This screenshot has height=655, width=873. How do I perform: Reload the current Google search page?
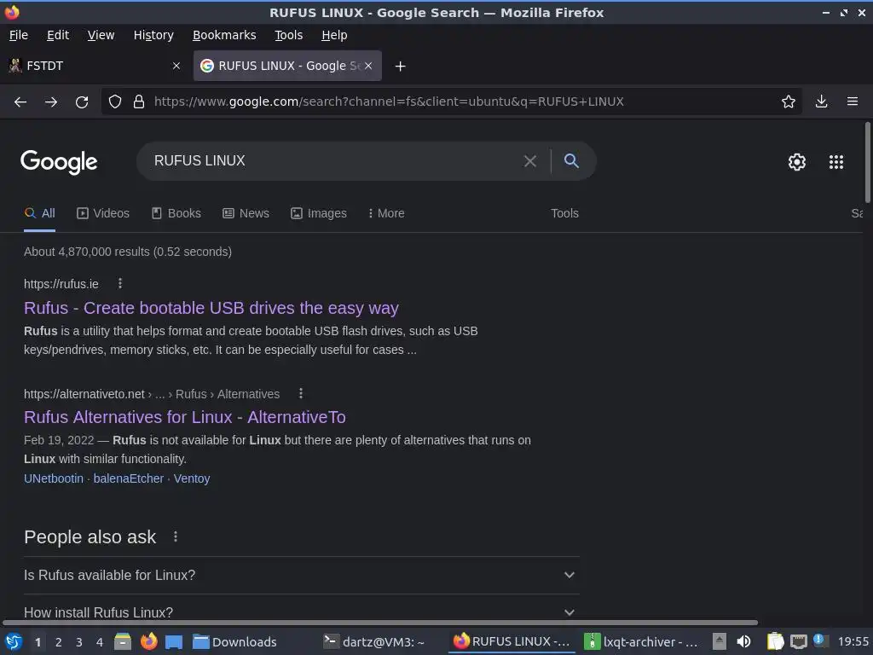pos(82,102)
